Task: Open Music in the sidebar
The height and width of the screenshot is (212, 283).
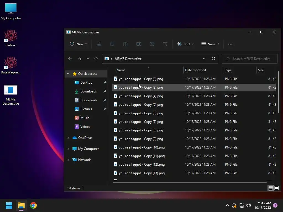Action: point(85,118)
